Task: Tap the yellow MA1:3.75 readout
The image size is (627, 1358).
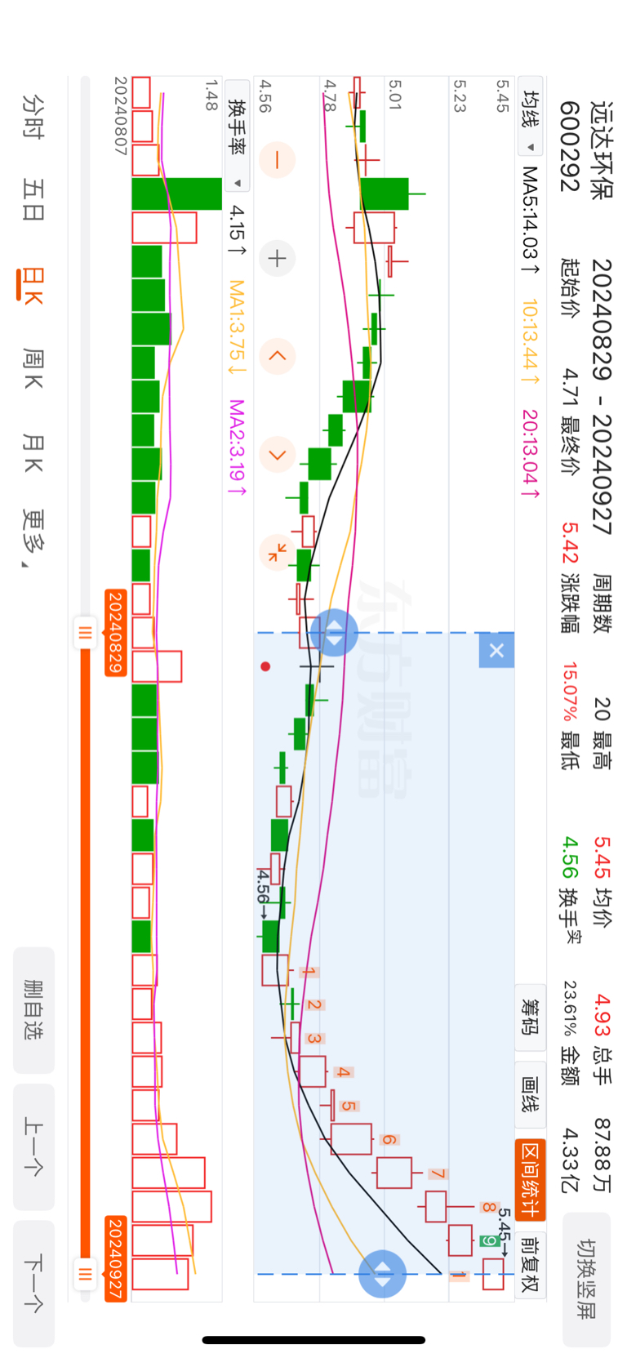Action: [236, 327]
